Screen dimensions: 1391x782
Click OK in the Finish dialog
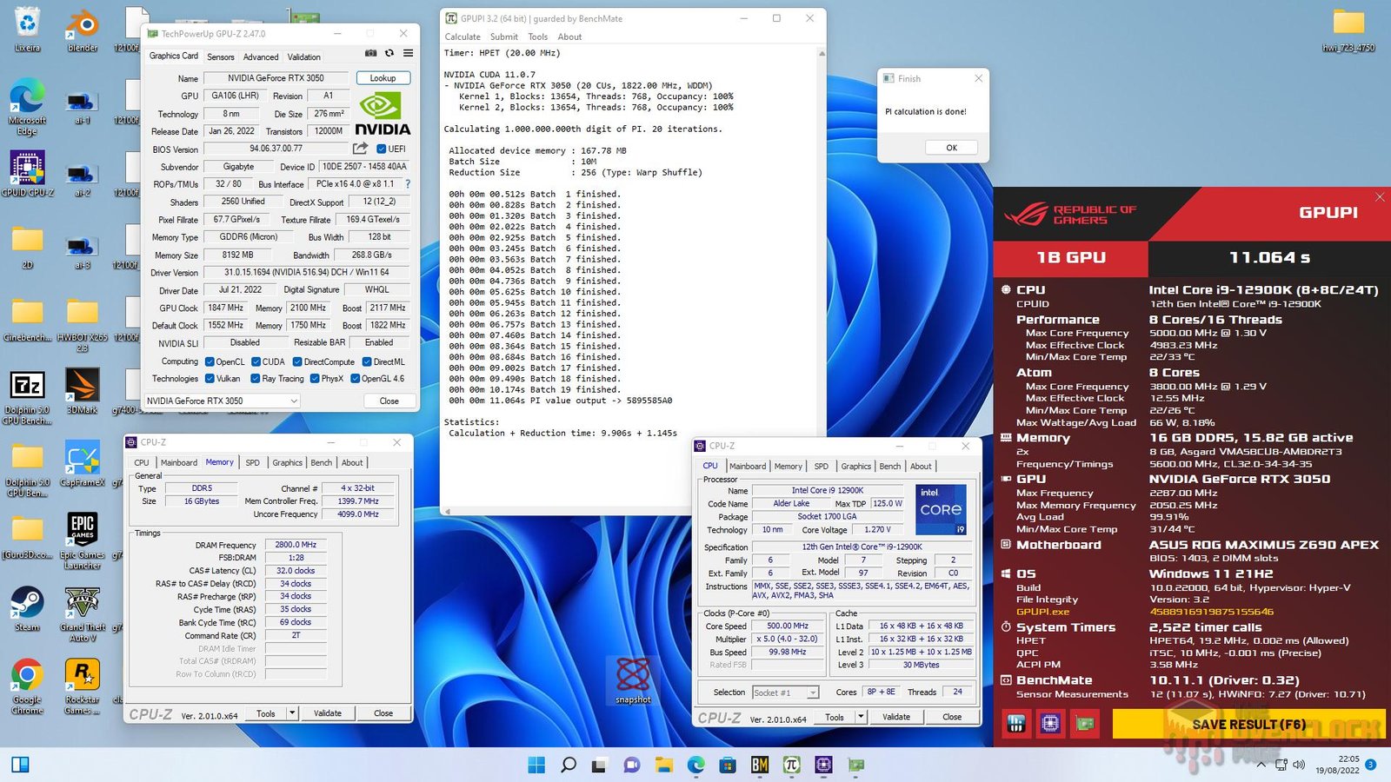[x=951, y=147]
